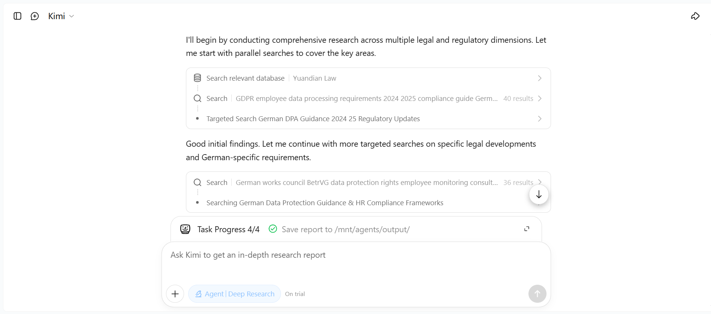This screenshot has height=314, width=711.
Task: Open the Kimi model dropdown
Action: (x=61, y=16)
